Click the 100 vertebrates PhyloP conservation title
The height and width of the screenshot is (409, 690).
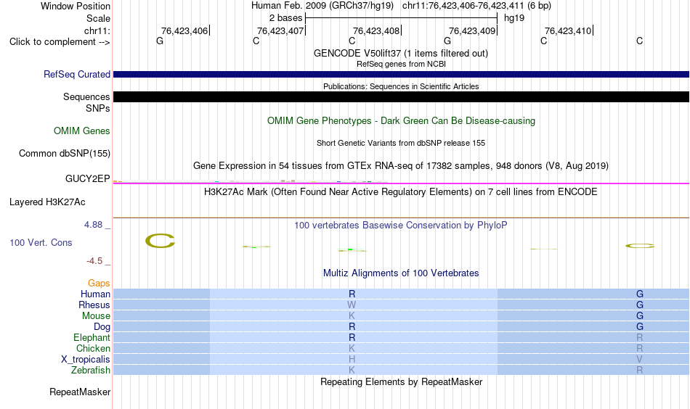[x=401, y=226]
